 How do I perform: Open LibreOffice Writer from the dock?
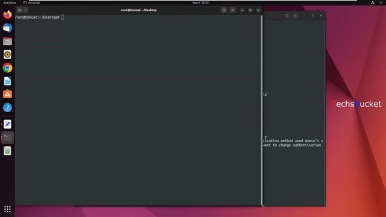pos(7,81)
